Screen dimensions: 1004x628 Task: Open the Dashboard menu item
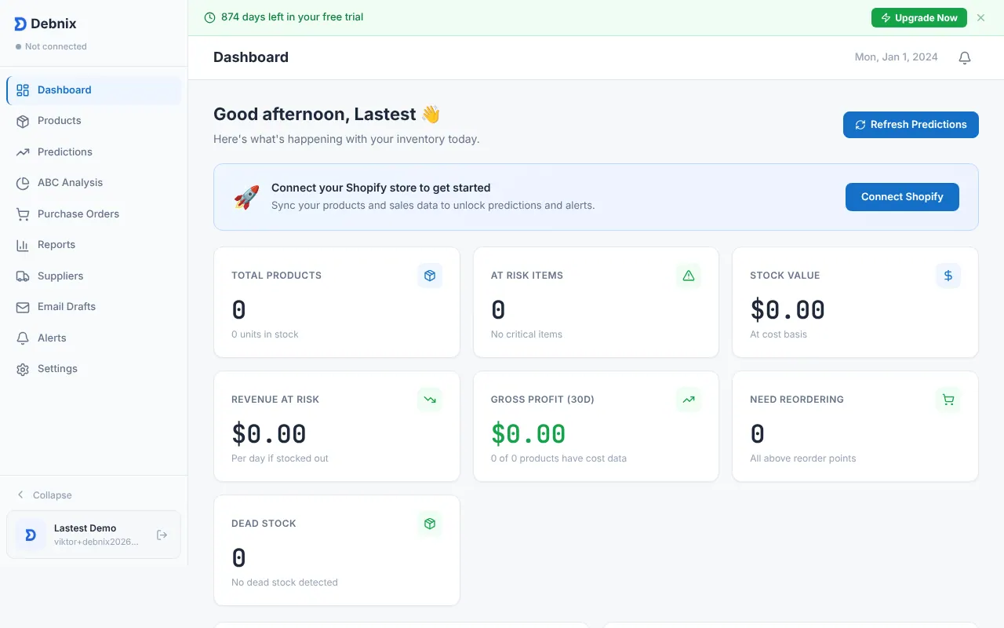(94, 90)
